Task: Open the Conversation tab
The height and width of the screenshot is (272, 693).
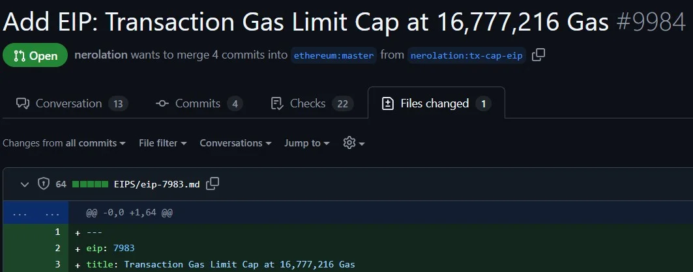Action: pos(72,103)
